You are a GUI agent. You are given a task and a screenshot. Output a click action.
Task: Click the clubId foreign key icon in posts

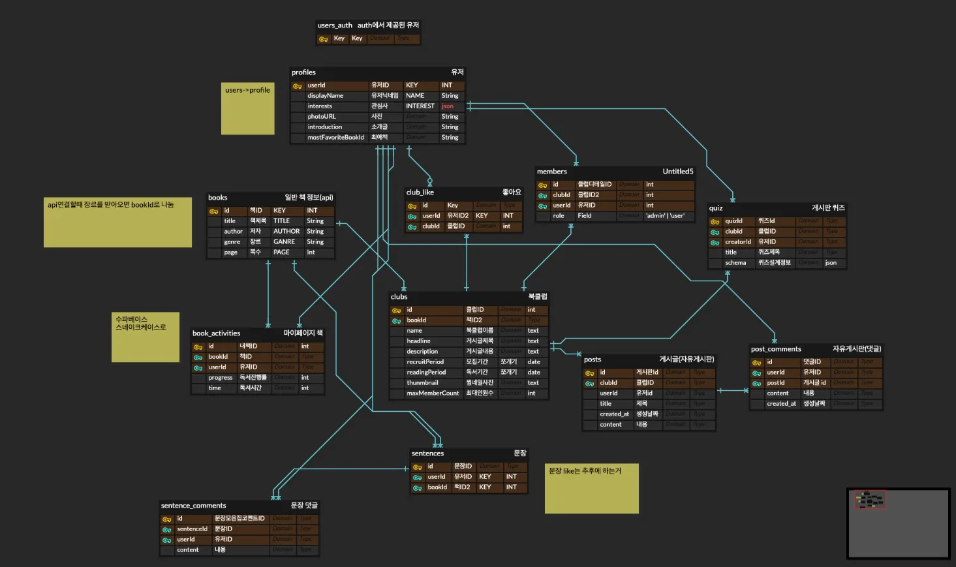(590, 384)
